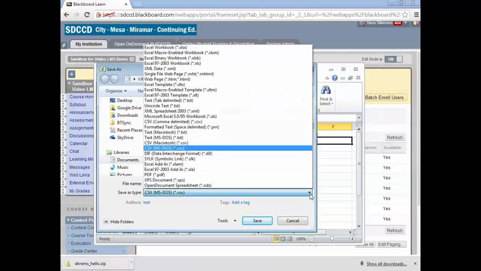Open Syllabus course menu link
This screenshot has width=481, height=271.
click(78, 105)
